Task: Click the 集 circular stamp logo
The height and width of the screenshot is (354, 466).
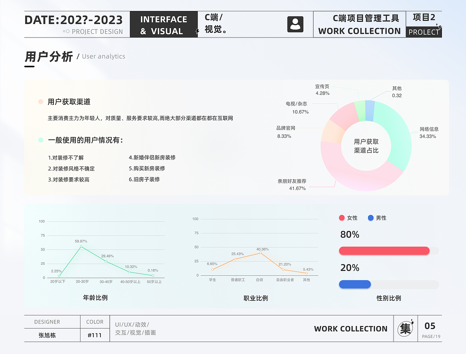Action: [405, 329]
